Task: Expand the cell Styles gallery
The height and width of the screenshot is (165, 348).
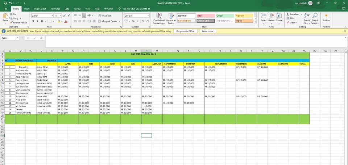Action: [x=255, y=22]
